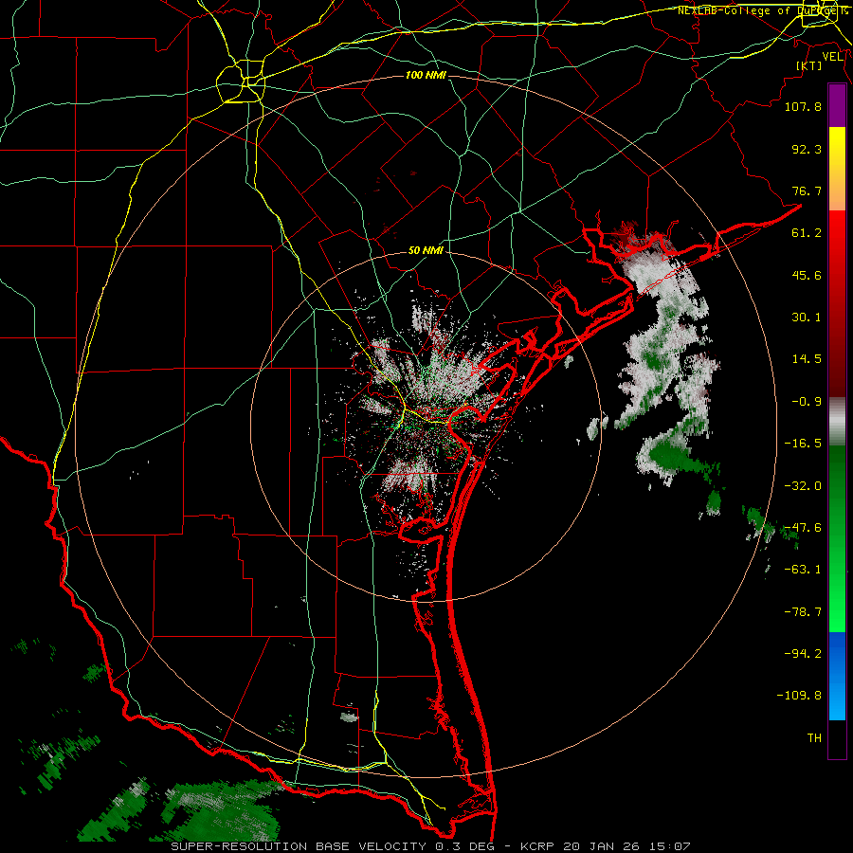This screenshot has height=853, width=853.
Task: Select the -109.8 value on the velocity scale
Action: click(x=799, y=696)
